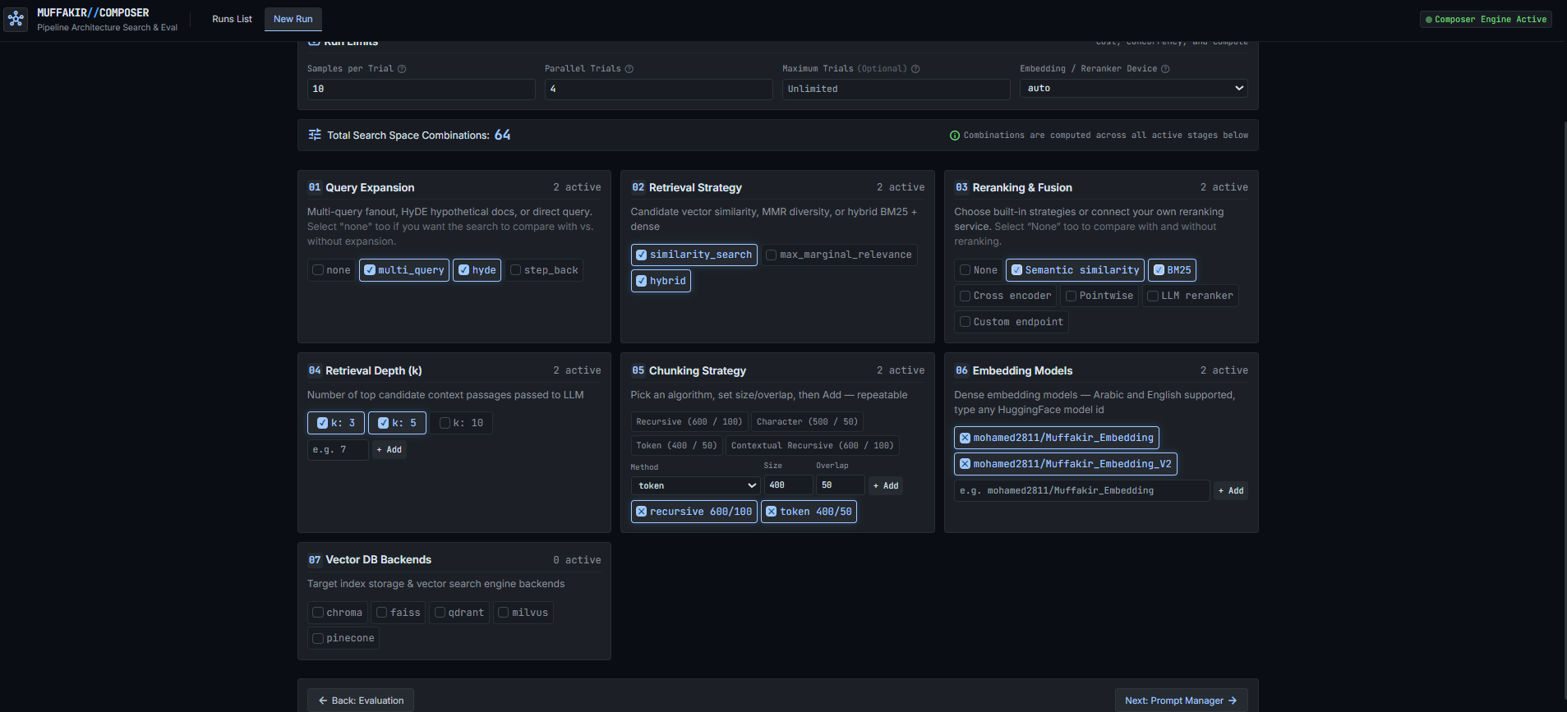
Task: Click the Vector DB Backends heading
Action: 378,560
